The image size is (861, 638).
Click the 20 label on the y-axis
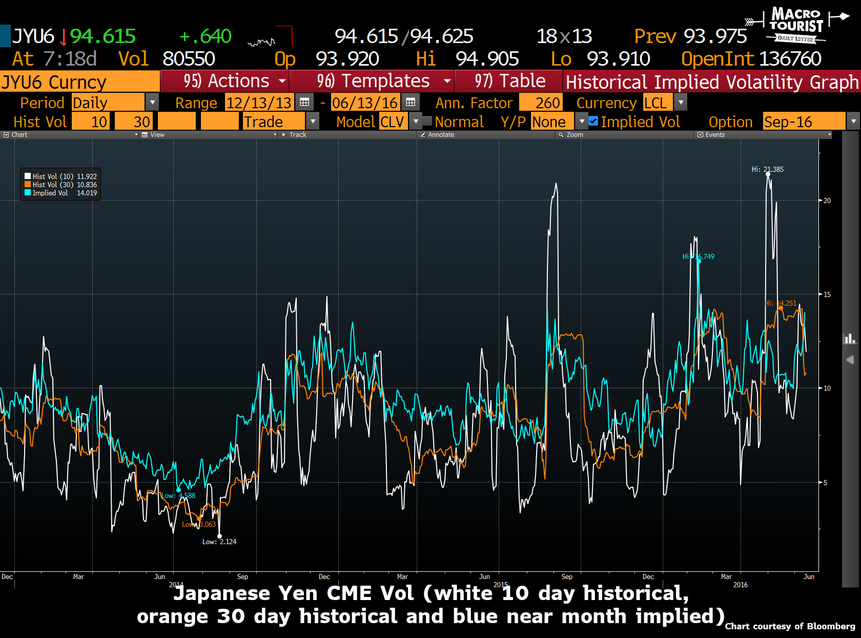pos(827,201)
